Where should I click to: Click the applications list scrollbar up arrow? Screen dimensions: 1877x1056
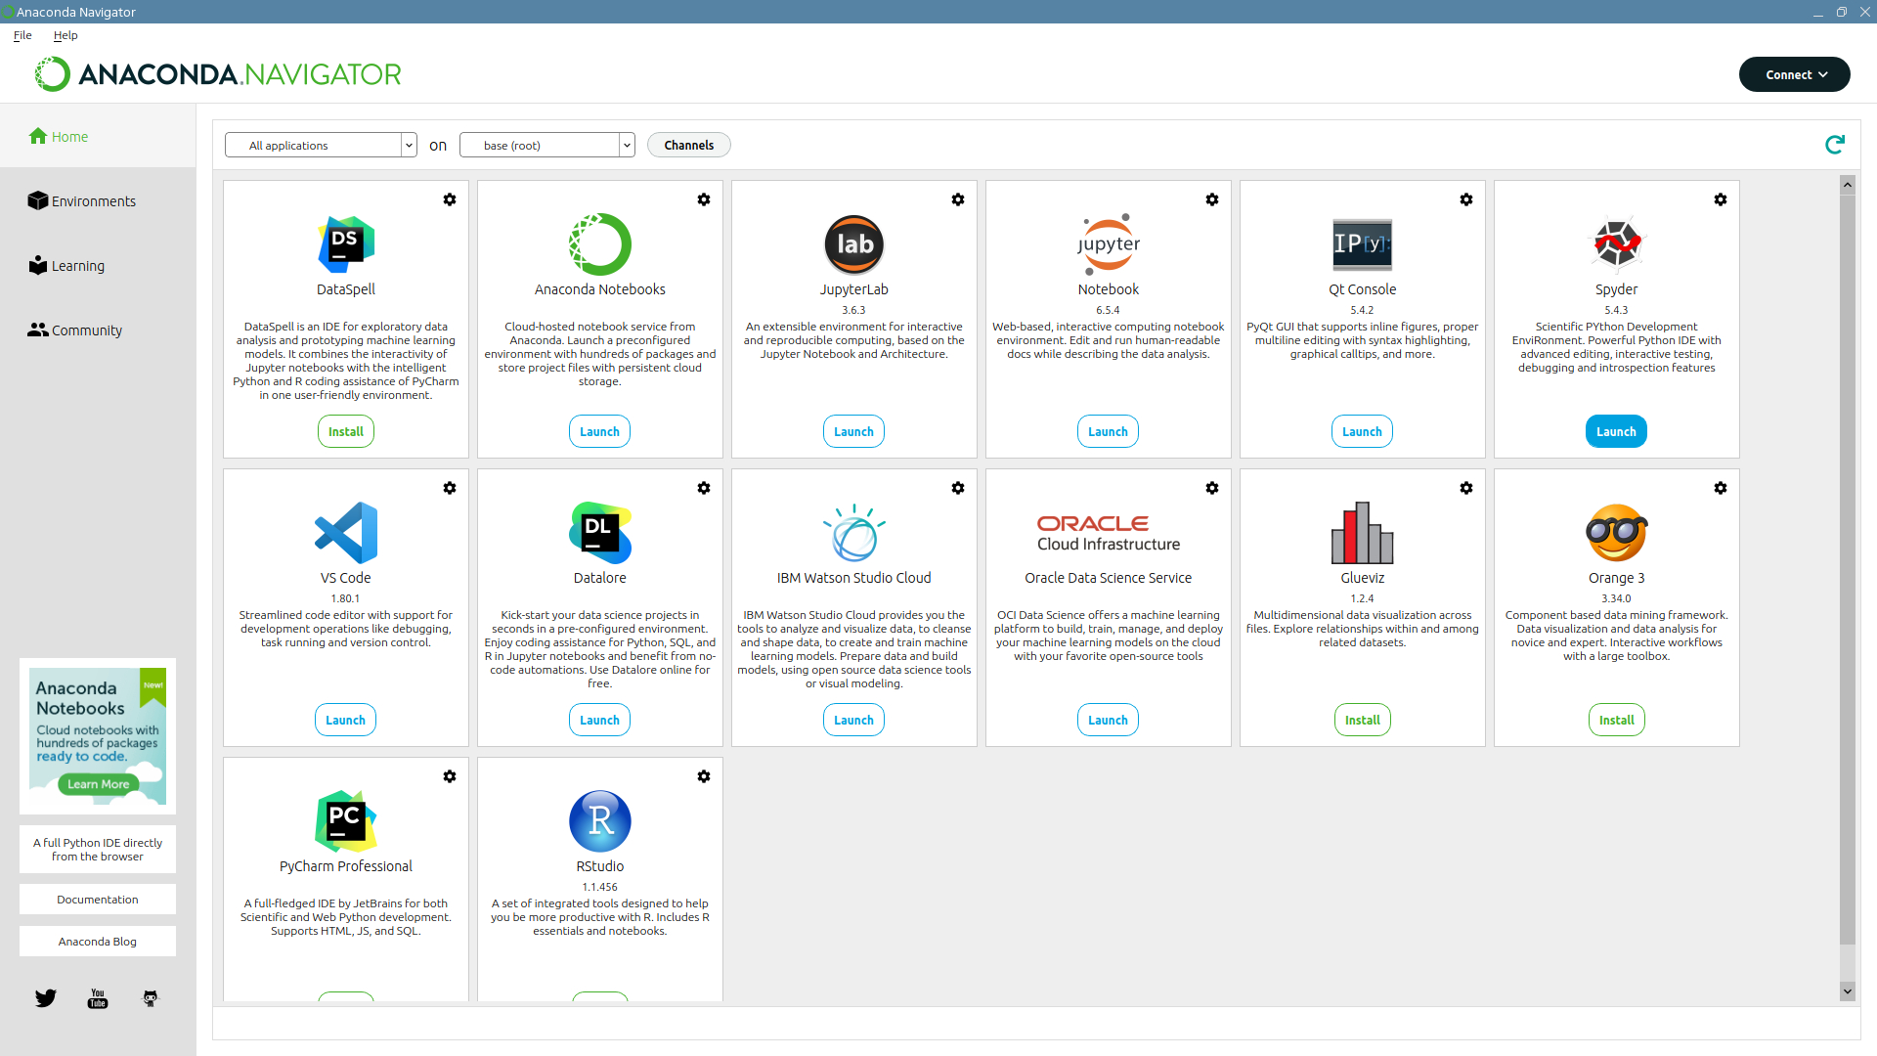pyautogui.click(x=1848, y=184)
